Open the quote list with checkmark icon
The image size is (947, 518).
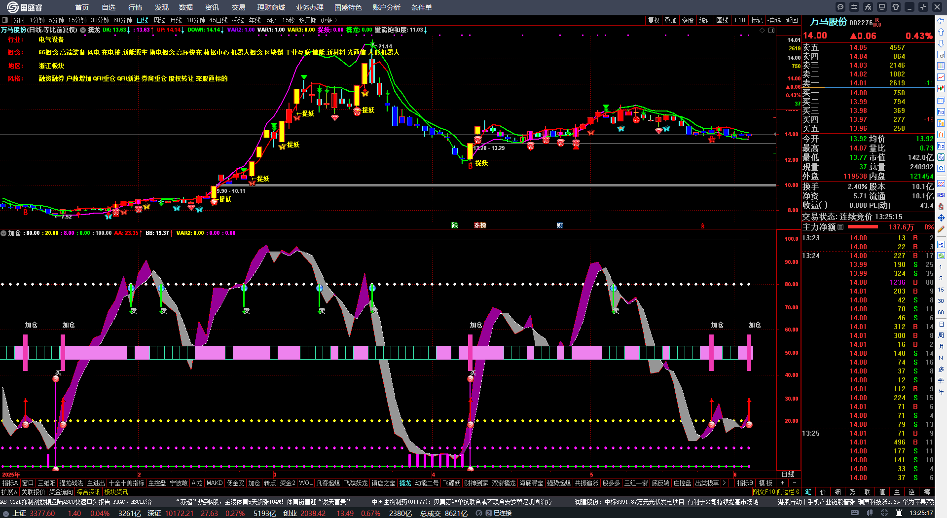[941, 55]
